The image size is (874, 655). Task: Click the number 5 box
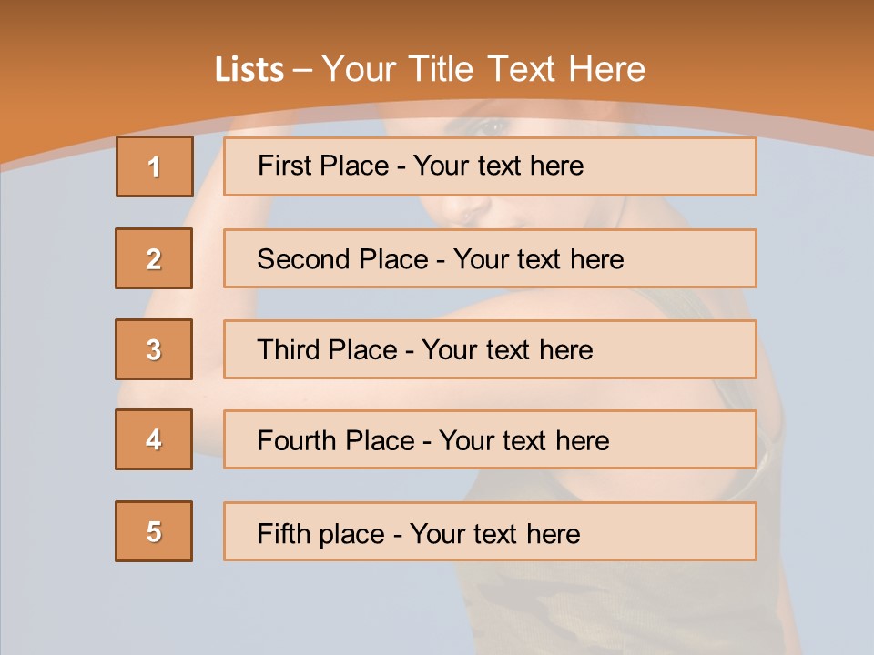(x=154, y=531)
